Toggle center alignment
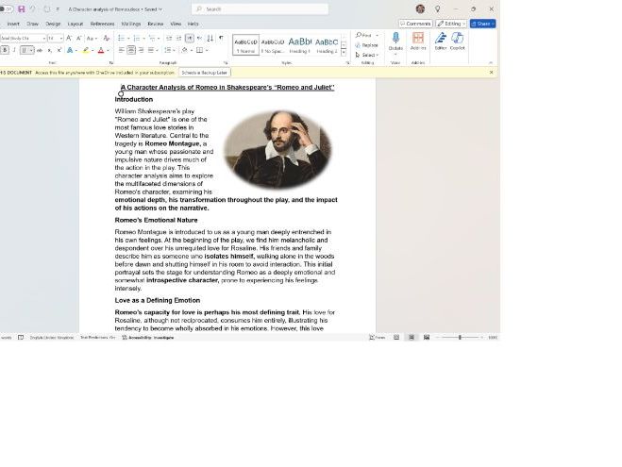The image size is (622, 467). click(131, 50)
